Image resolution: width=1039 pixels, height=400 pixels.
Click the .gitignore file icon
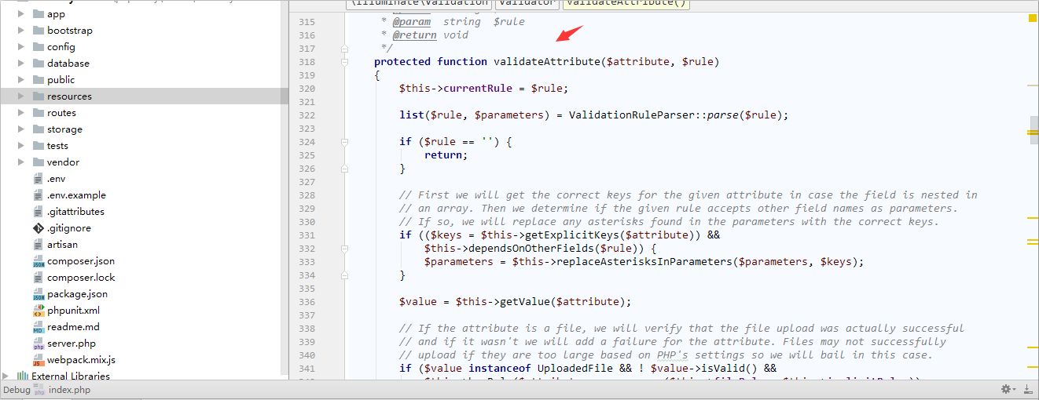[39, 228]
